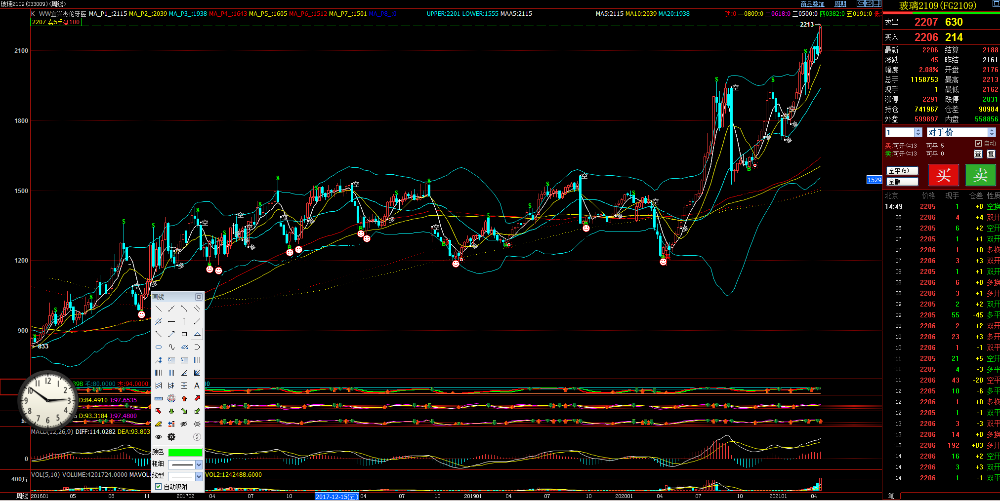Select the rectangle drawing tool

[184, 334]
